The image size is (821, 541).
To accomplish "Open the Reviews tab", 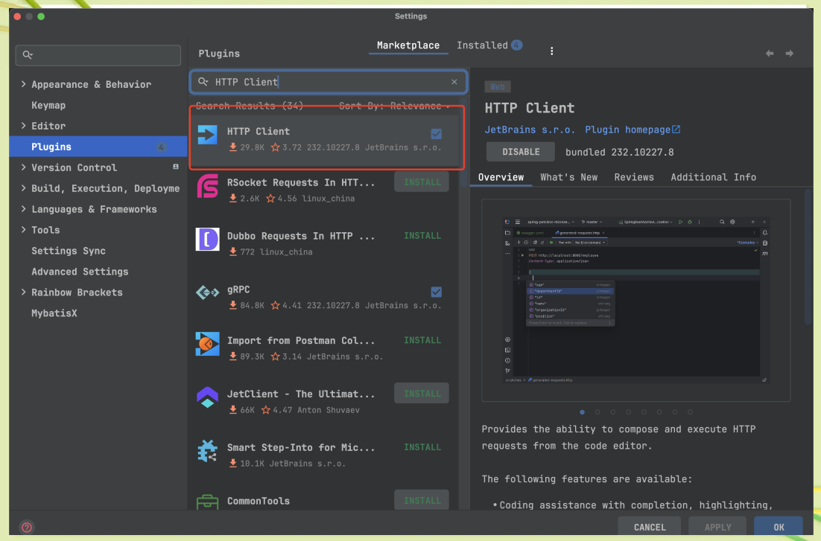I will tap(633, 177).
